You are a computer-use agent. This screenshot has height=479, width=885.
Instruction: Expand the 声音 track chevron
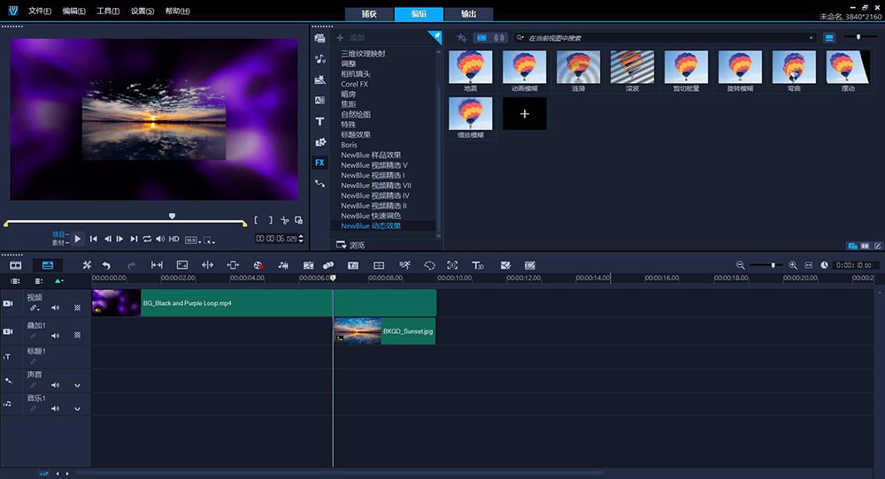pyautogui.click(x=77, y=385)
